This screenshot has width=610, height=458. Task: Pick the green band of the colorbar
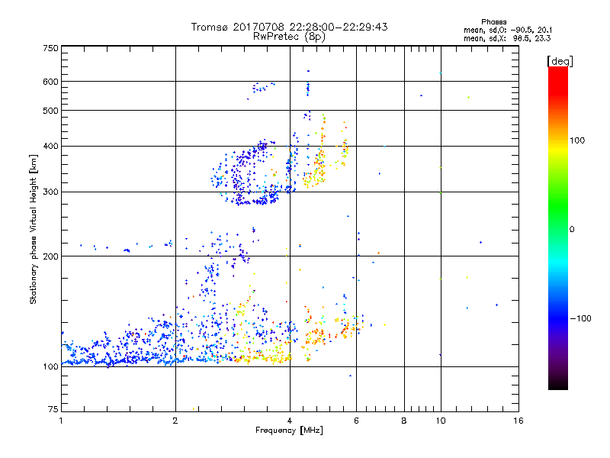pyautogui.click(x=558, y=206)
